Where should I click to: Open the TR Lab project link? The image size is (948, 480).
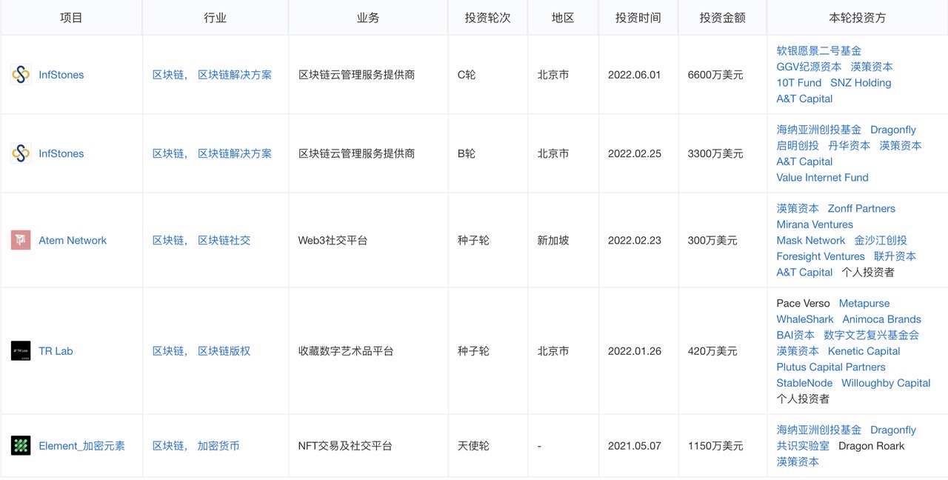(56, 351)
